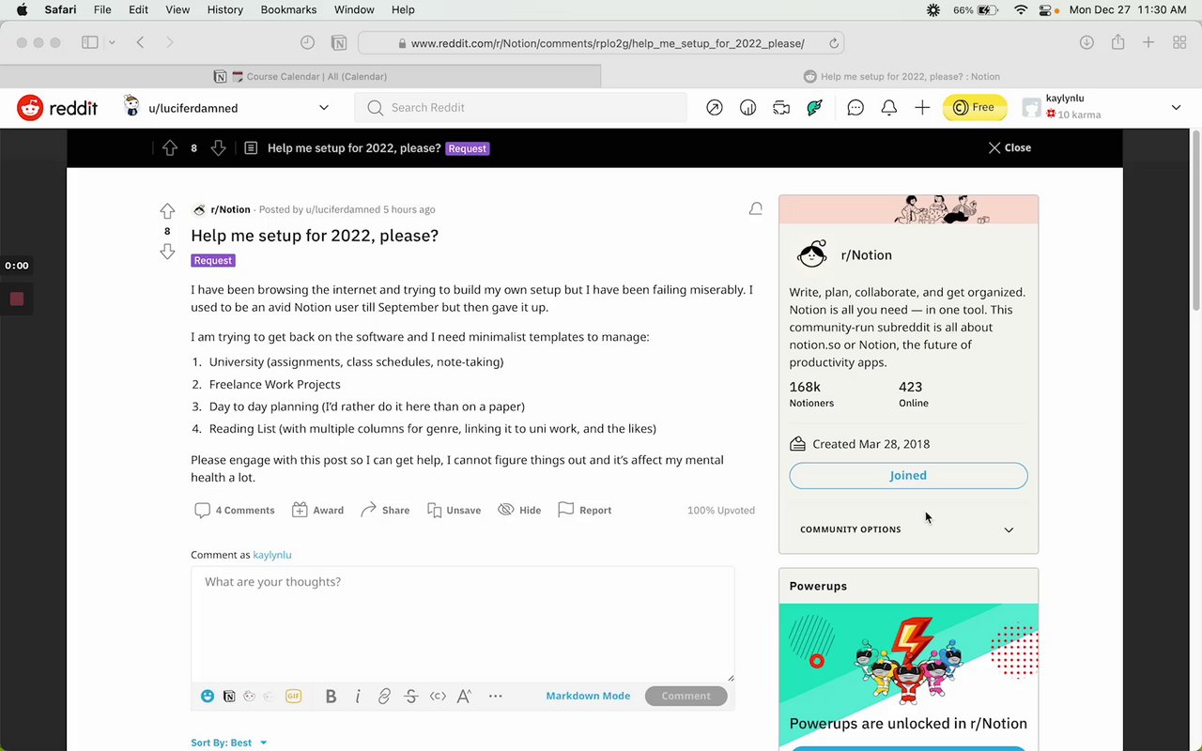The image size is (1202, 751).
Task: Downvote the post beside the title
Action: tap(167, 251)
